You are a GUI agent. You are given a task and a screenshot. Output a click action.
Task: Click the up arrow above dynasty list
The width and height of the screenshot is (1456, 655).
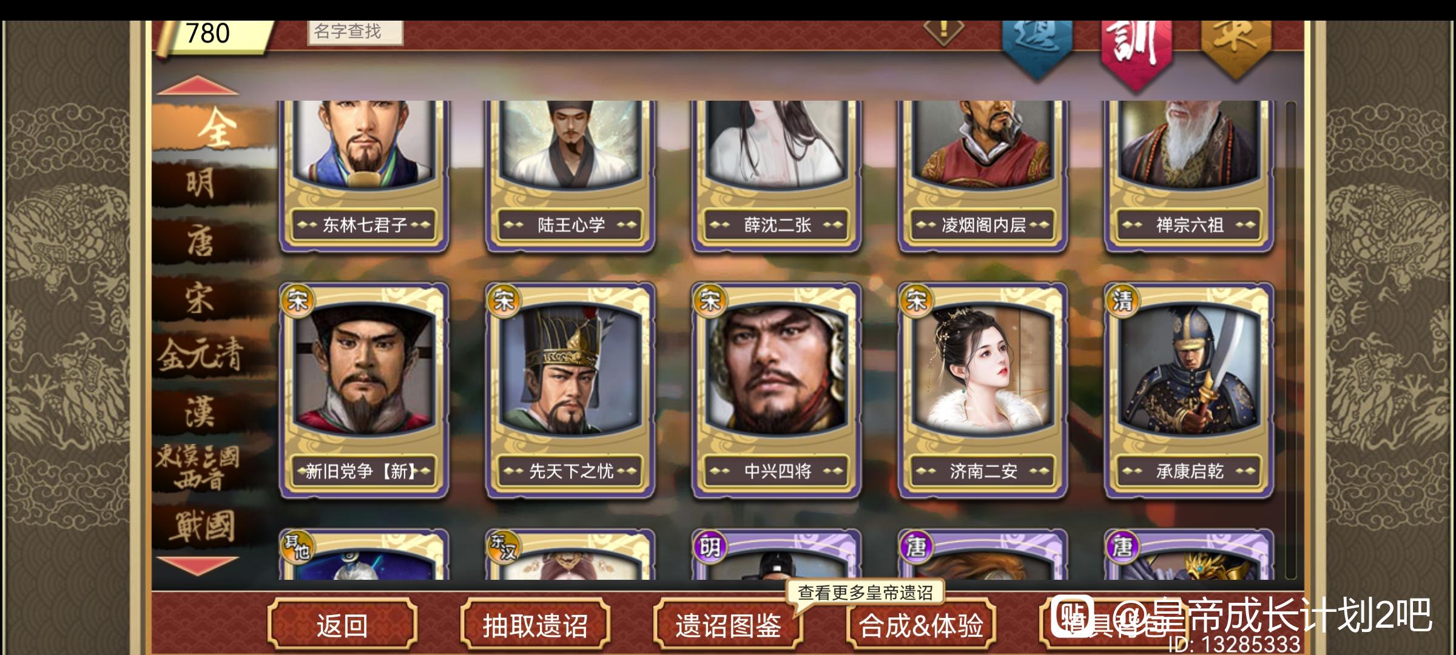point(198,86)
